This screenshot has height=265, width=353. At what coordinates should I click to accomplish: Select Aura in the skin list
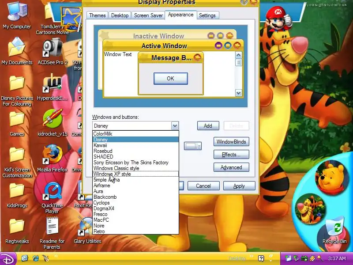point(135,191)
